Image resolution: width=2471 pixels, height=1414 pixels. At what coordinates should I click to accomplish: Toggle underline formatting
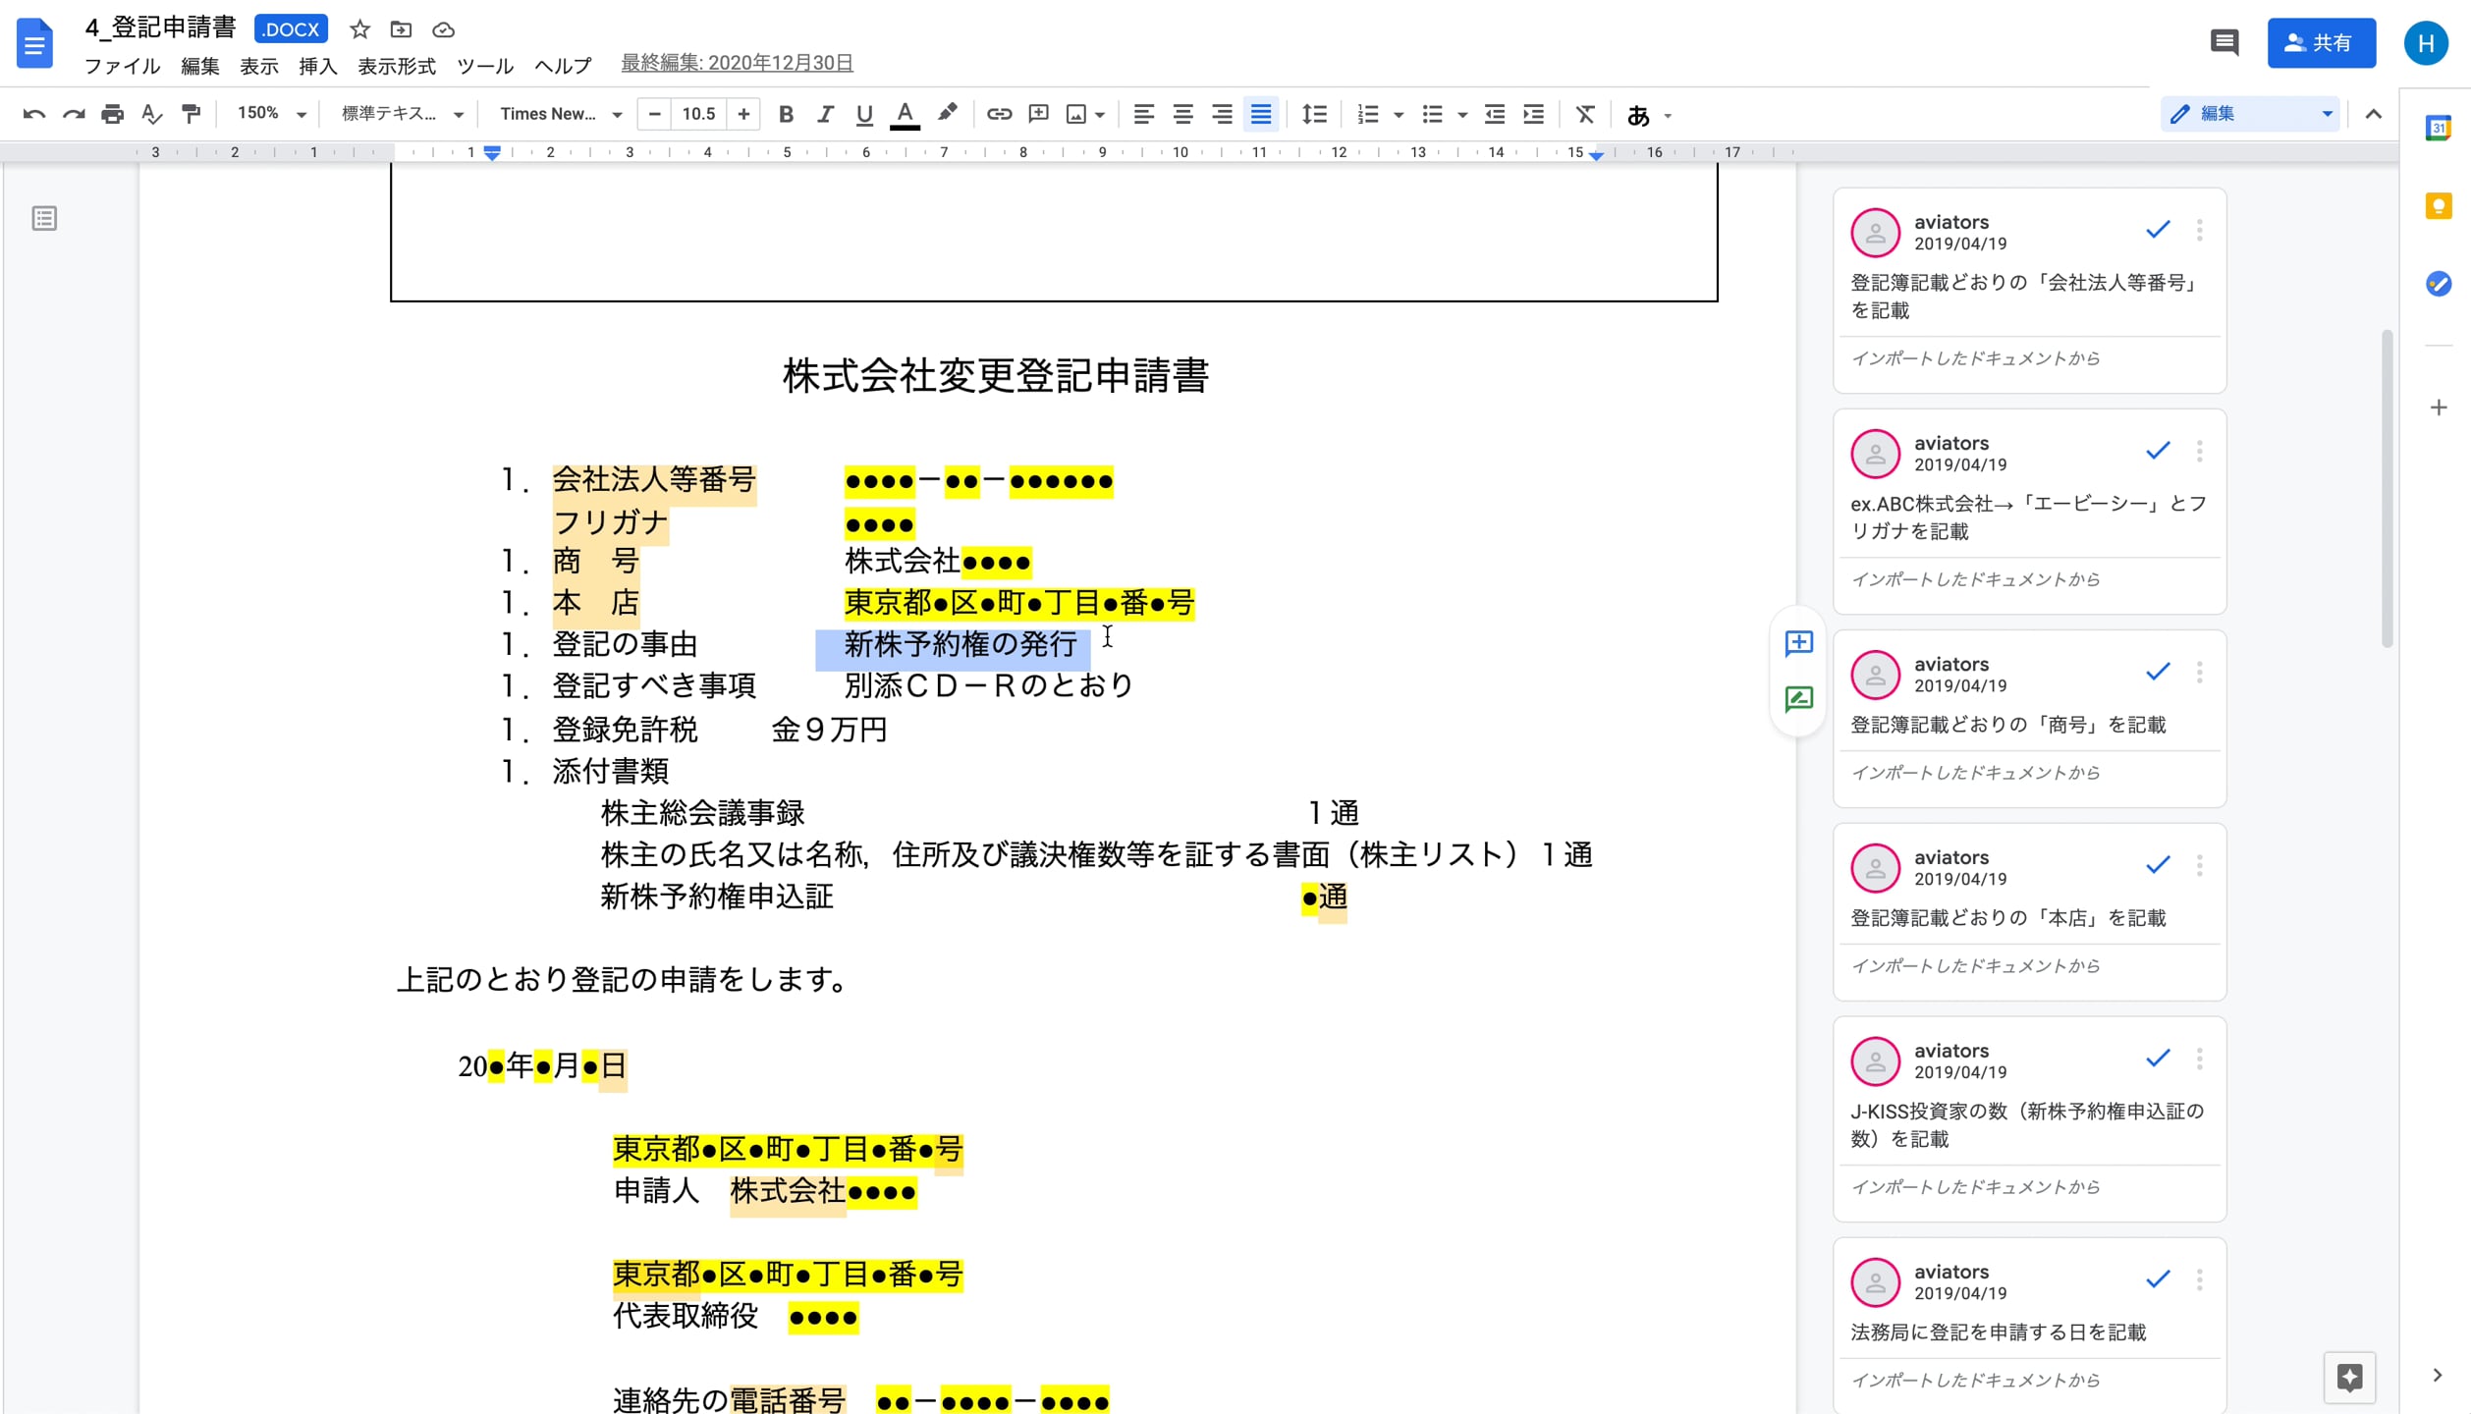(864, 114)
